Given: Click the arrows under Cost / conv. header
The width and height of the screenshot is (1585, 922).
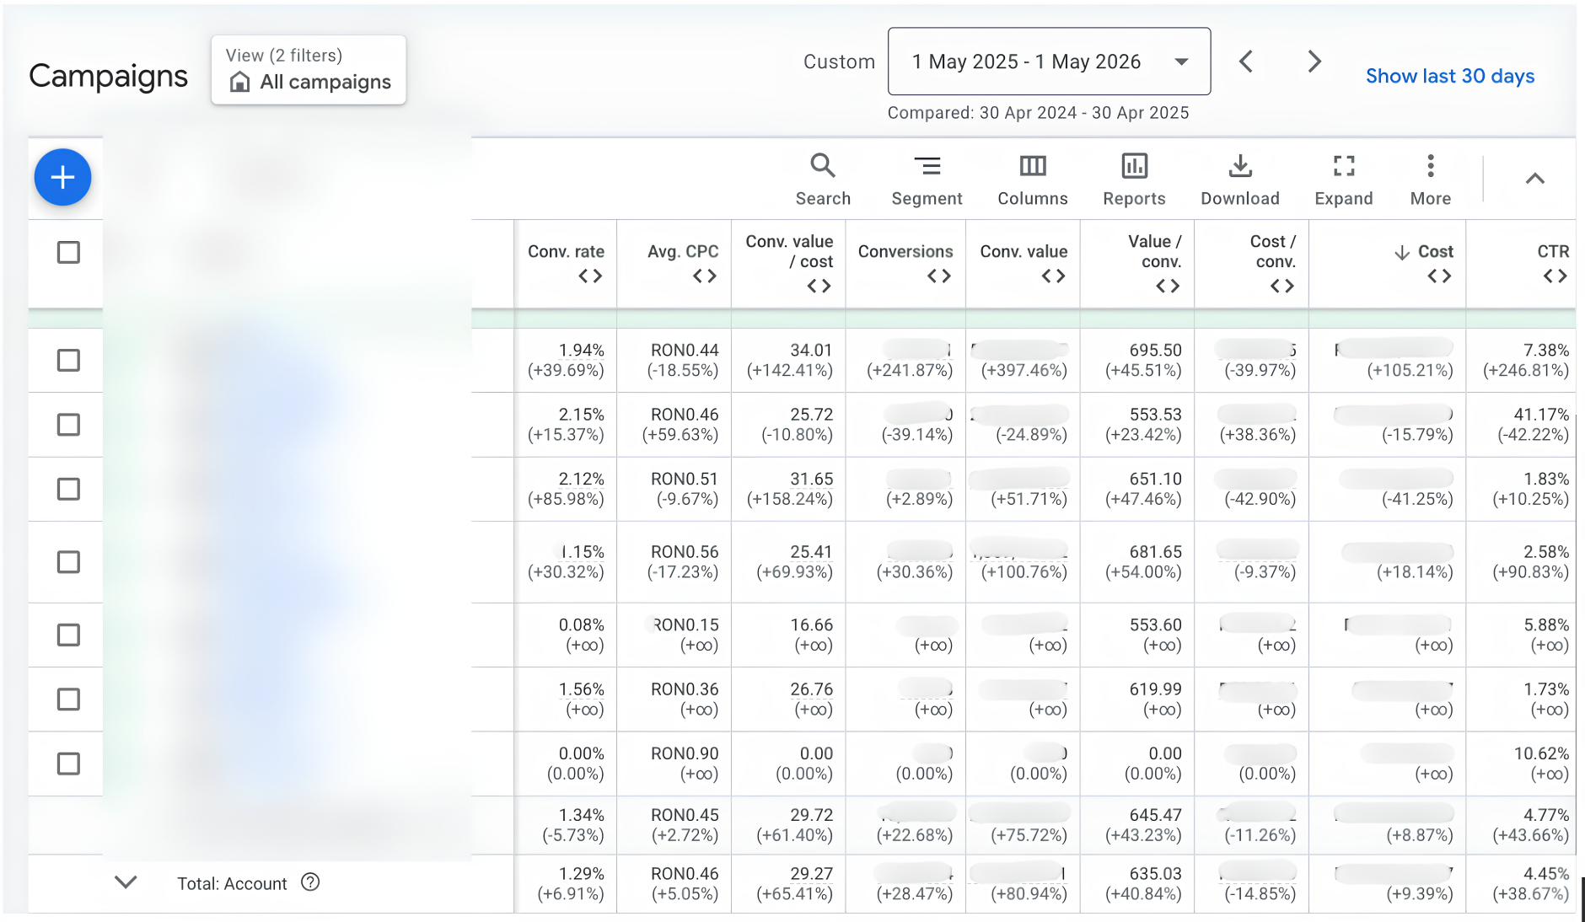Looking at the screenshot, I should [x=1282, y=287].
